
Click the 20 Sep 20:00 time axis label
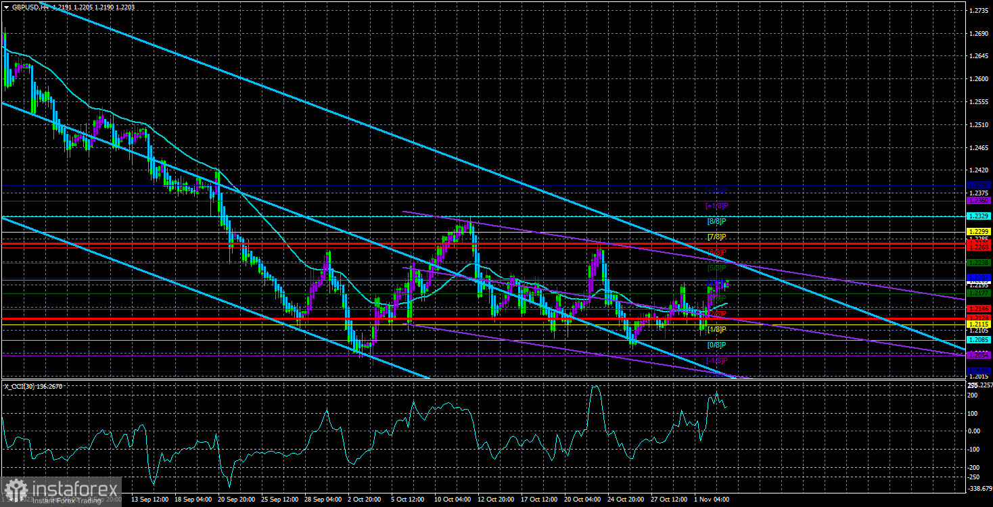coord(237,500)
